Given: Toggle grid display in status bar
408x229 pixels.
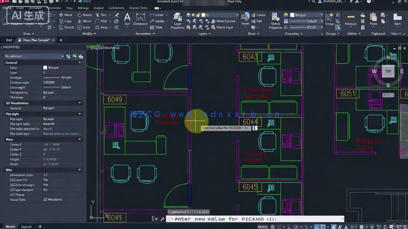Looking at the screenshot, I should pyautogui.click(x=273, y=226).
